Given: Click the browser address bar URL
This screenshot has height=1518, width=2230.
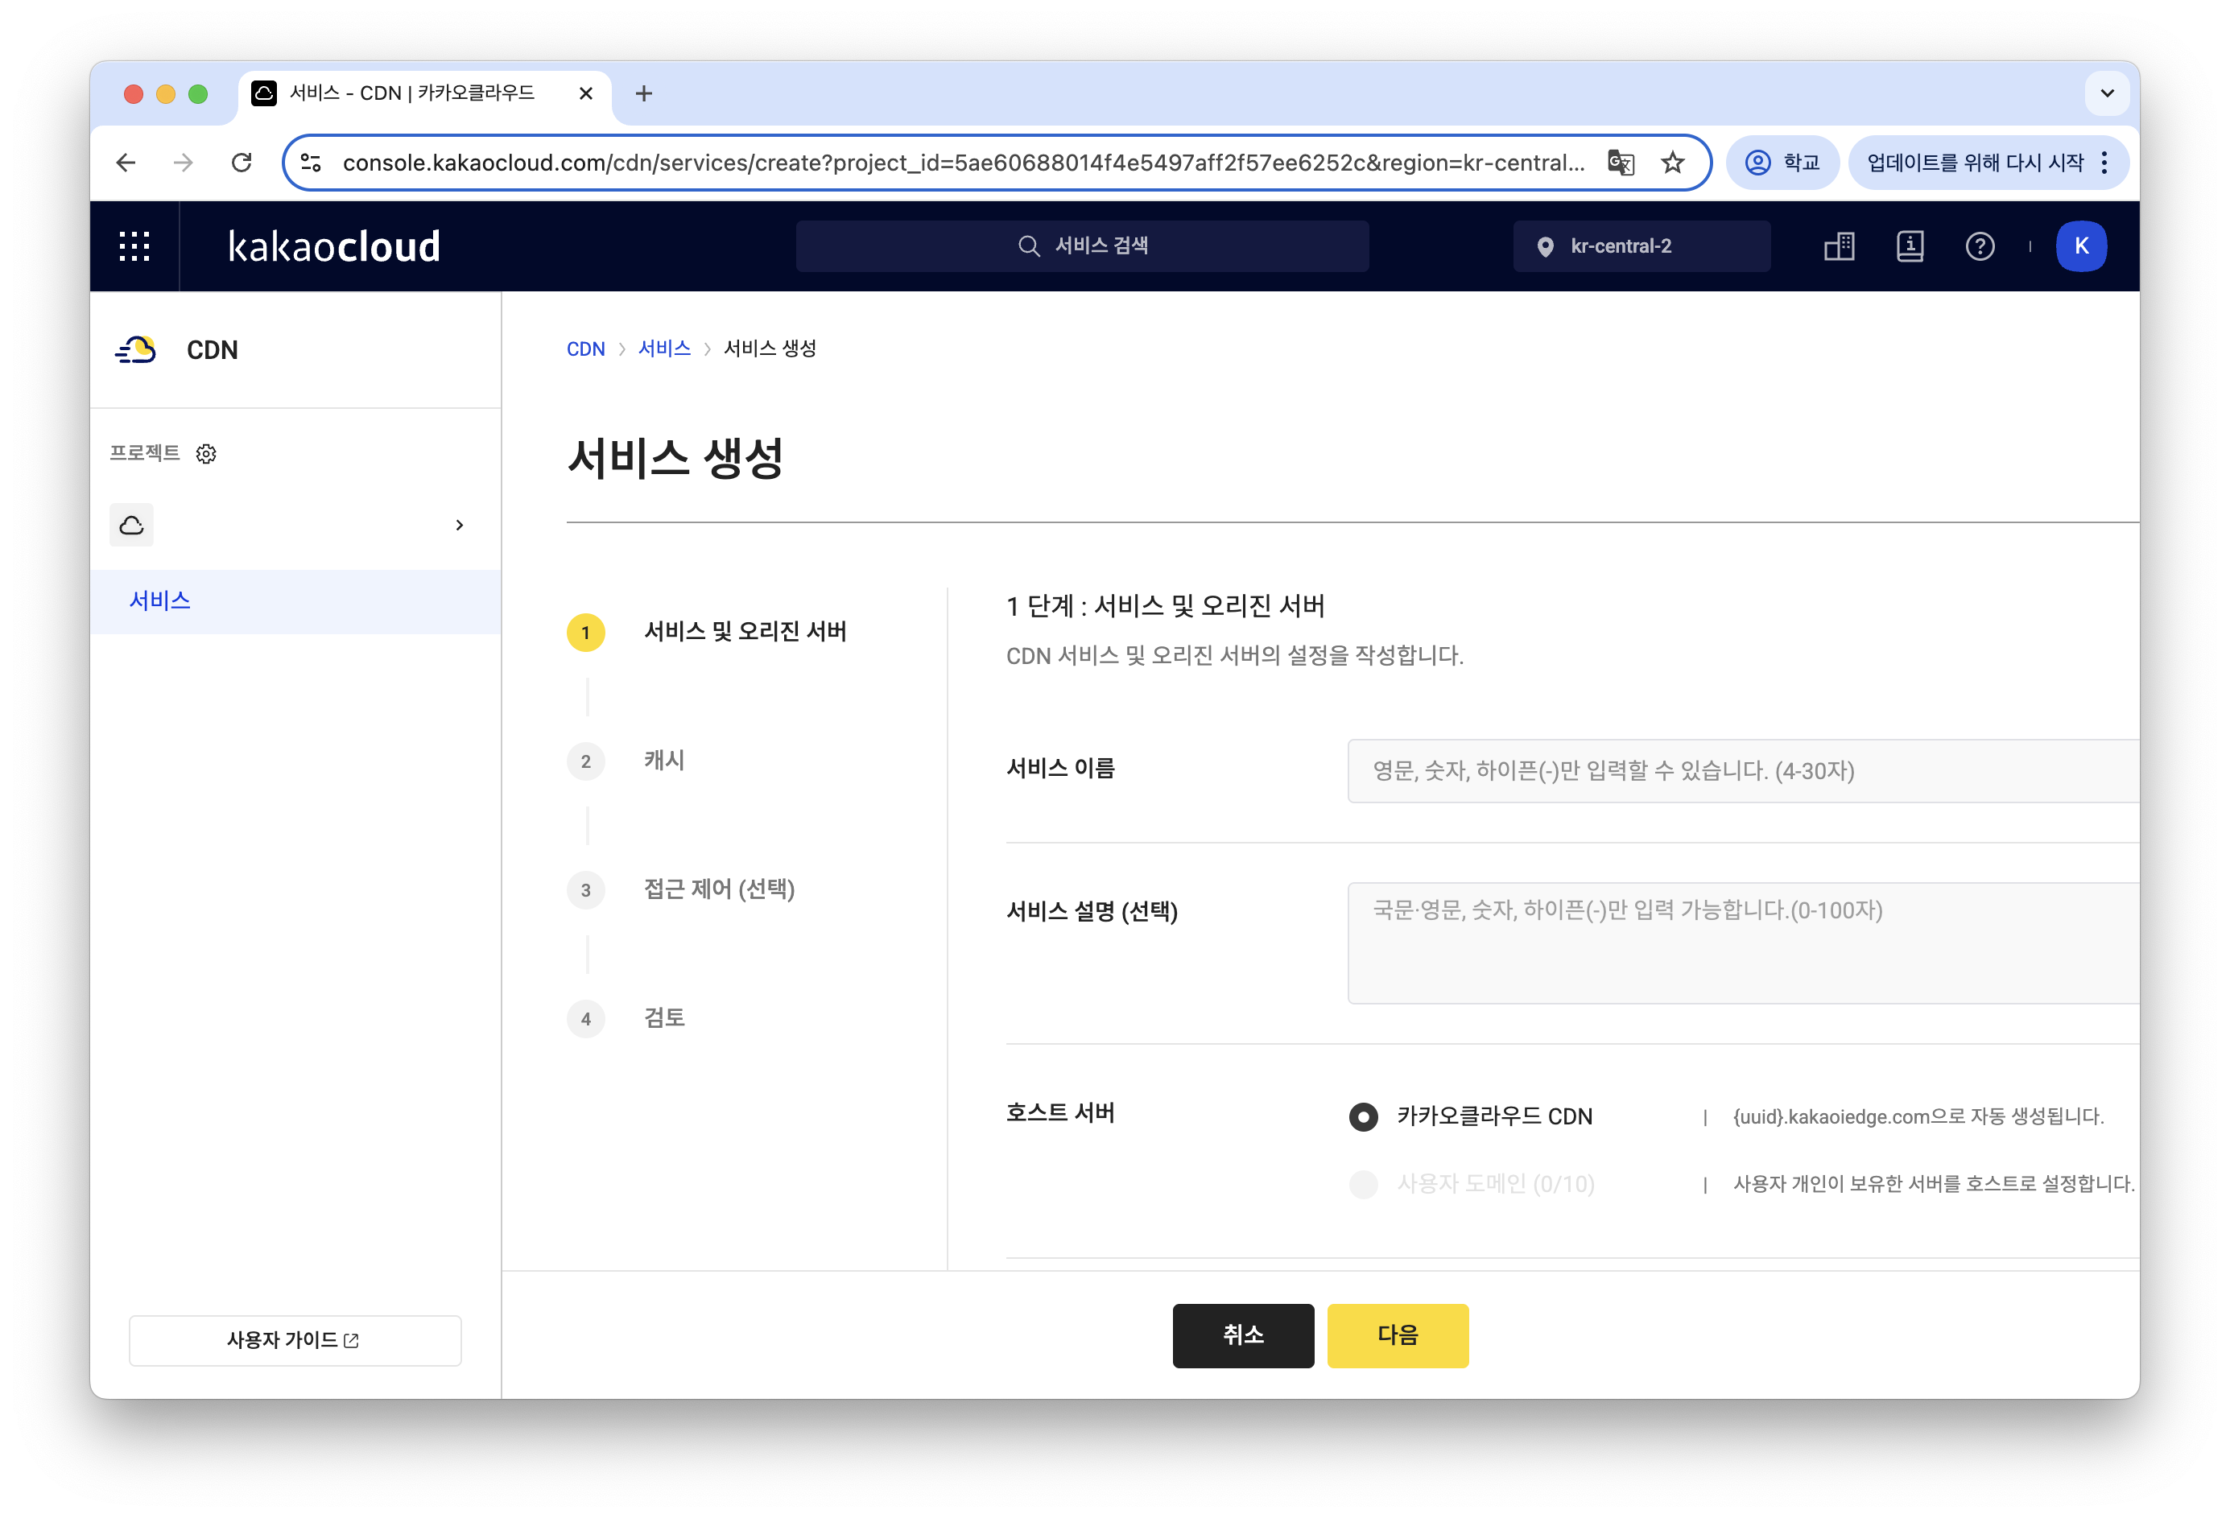Looking at the screenshot, I should (x=964, y=163).
